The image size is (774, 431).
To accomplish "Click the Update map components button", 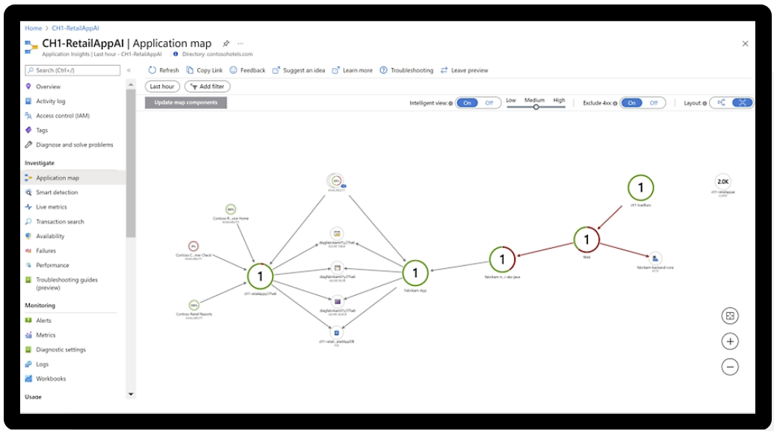I will (185, 102).
